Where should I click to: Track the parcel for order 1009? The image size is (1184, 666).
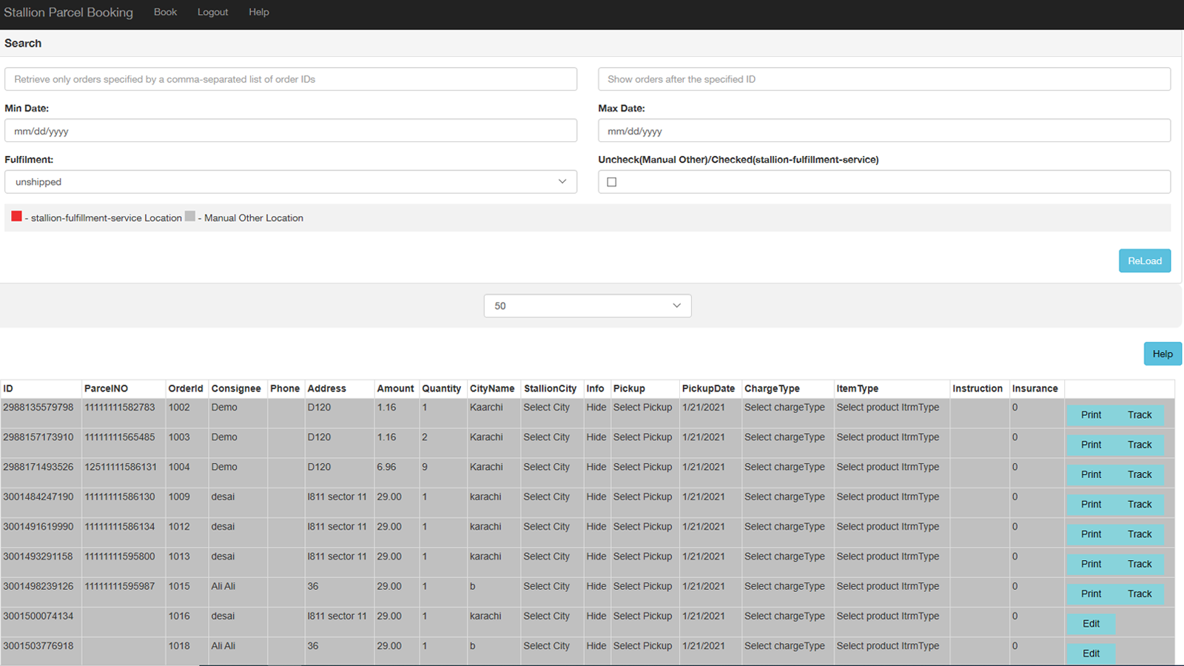click(x=1140, y=505)
